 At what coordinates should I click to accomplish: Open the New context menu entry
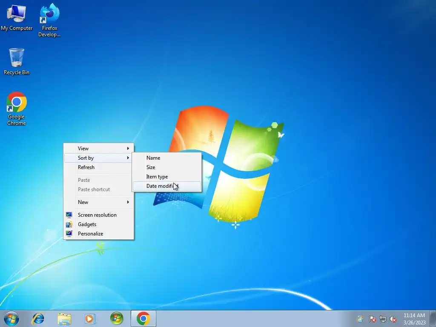[x=98, y=202]
